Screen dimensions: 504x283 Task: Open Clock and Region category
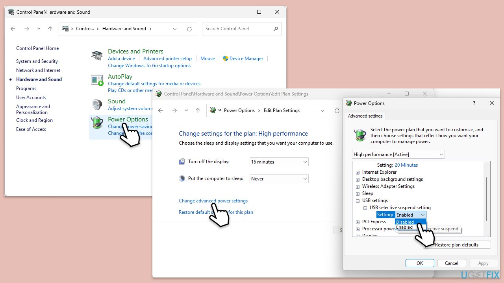34,120
